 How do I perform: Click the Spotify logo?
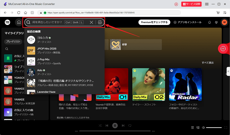7,22
